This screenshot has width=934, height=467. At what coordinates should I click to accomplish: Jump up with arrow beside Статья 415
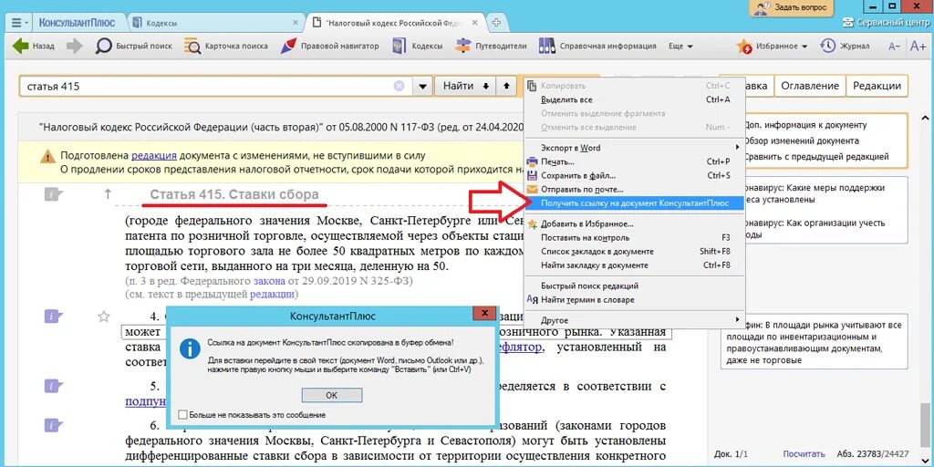click(108, 193)
